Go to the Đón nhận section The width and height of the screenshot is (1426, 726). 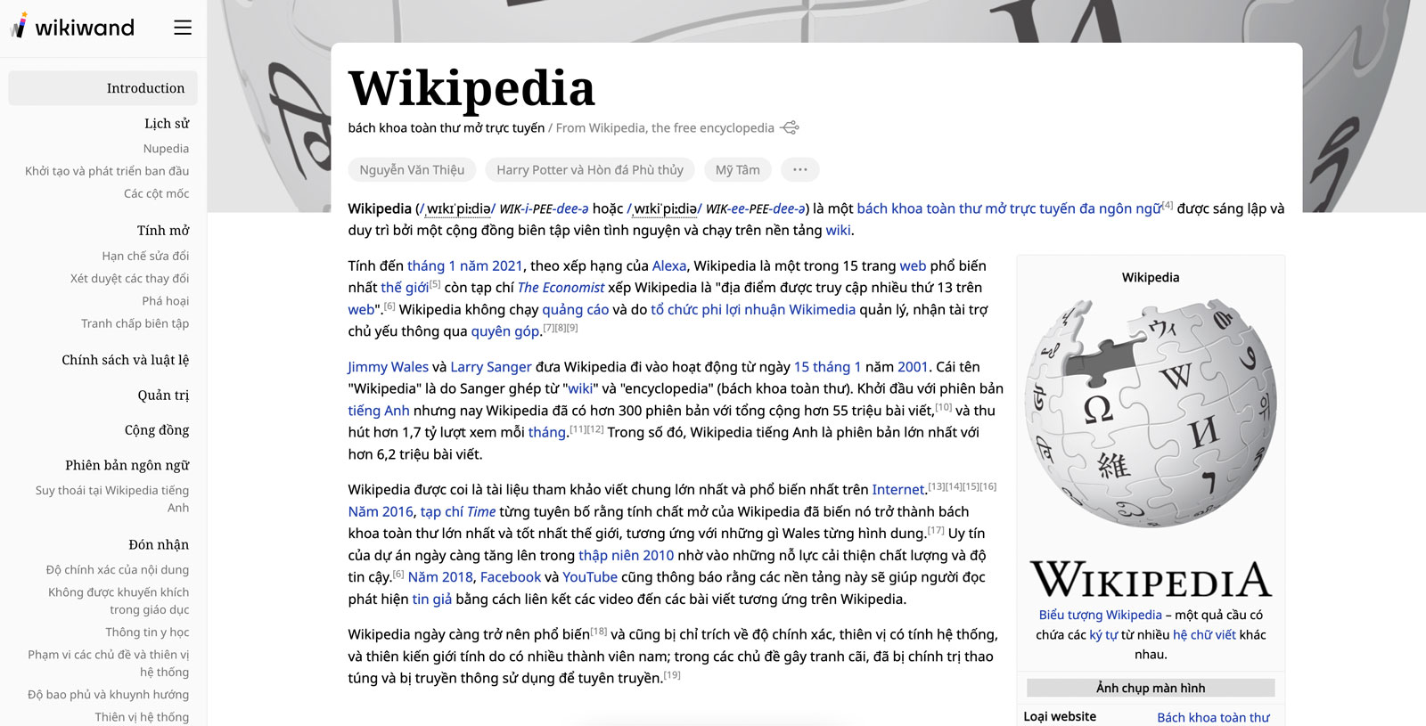159,545
